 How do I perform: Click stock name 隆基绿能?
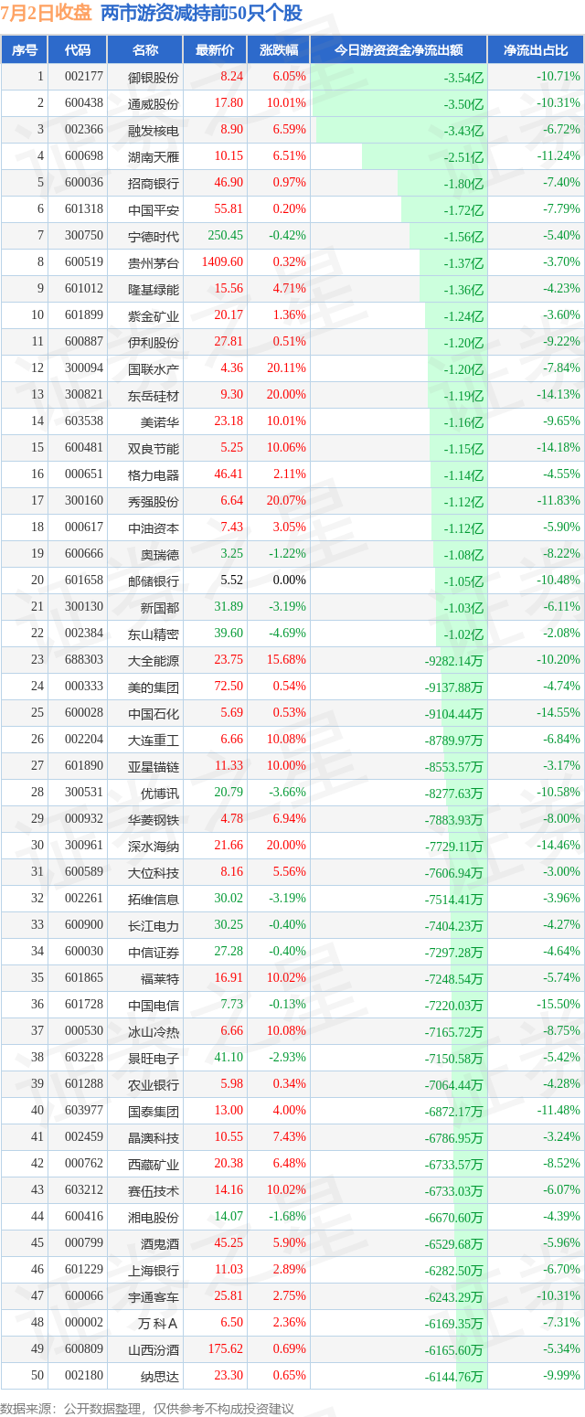click(x=154, y=290)
